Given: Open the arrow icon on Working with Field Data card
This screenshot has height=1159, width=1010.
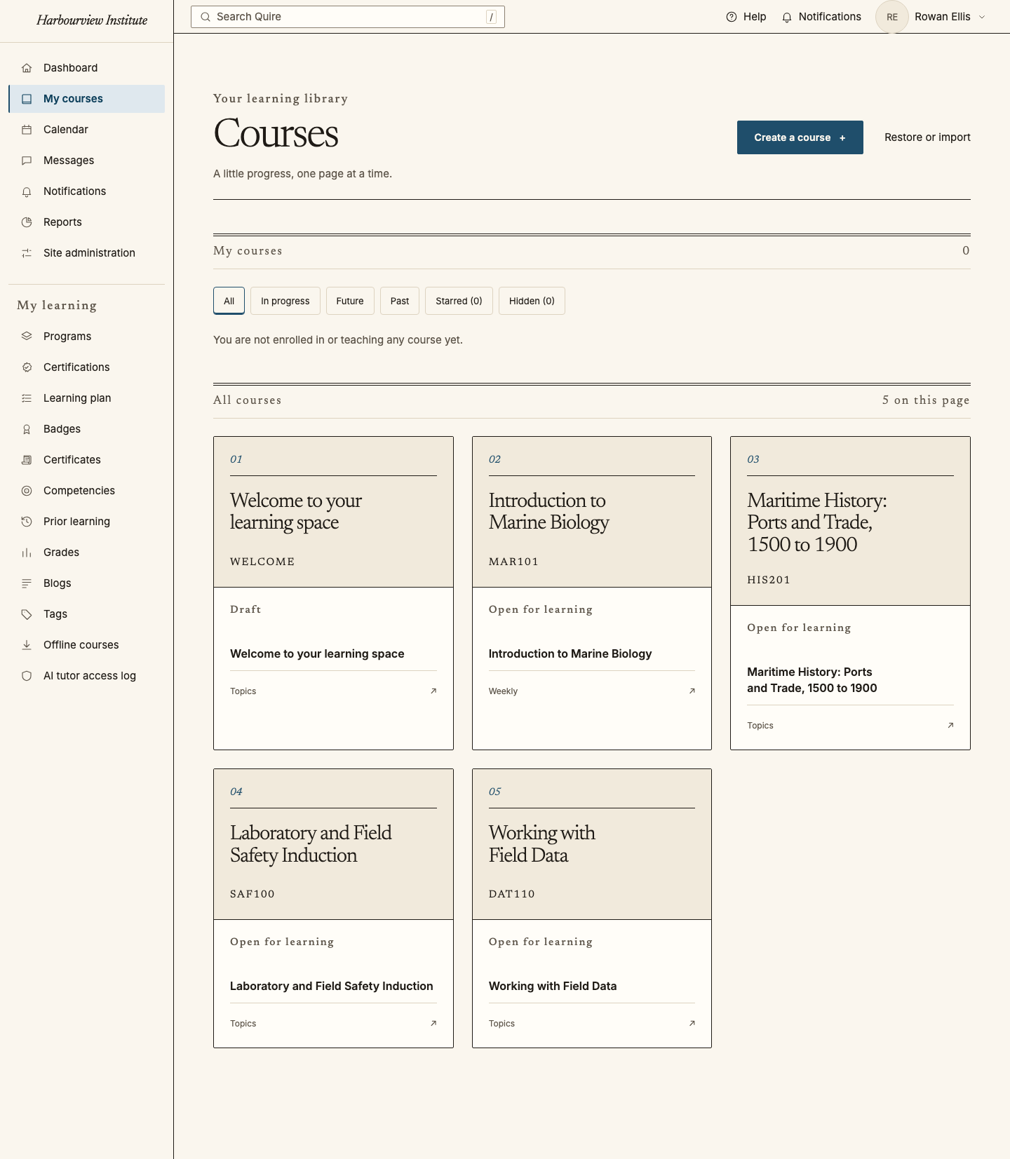Looking at the screenshot, I should 692,1024.
